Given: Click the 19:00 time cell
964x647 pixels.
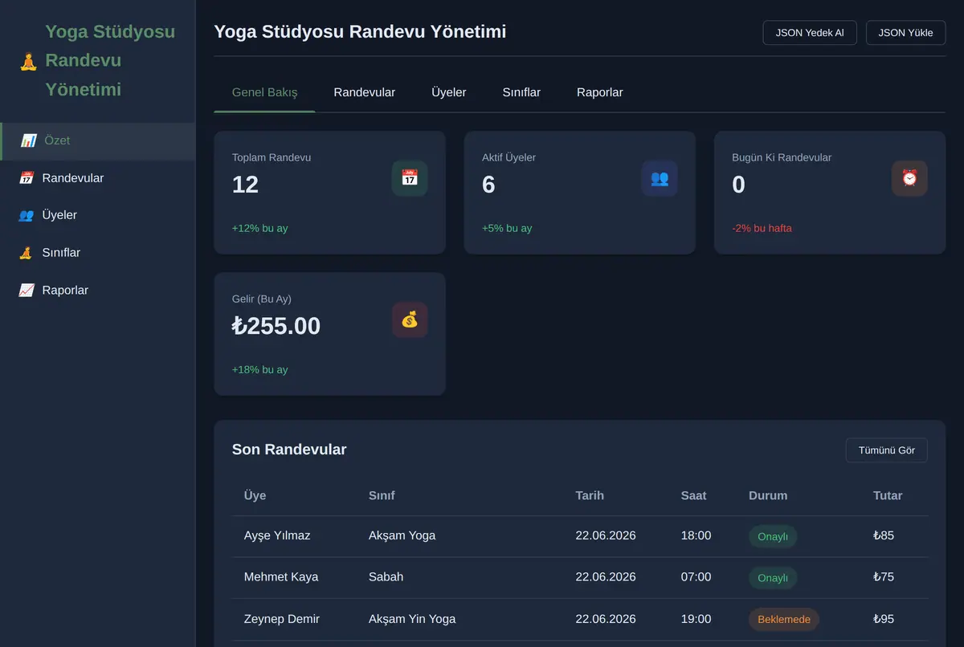Looking at the screenshot, I should 696,619.
